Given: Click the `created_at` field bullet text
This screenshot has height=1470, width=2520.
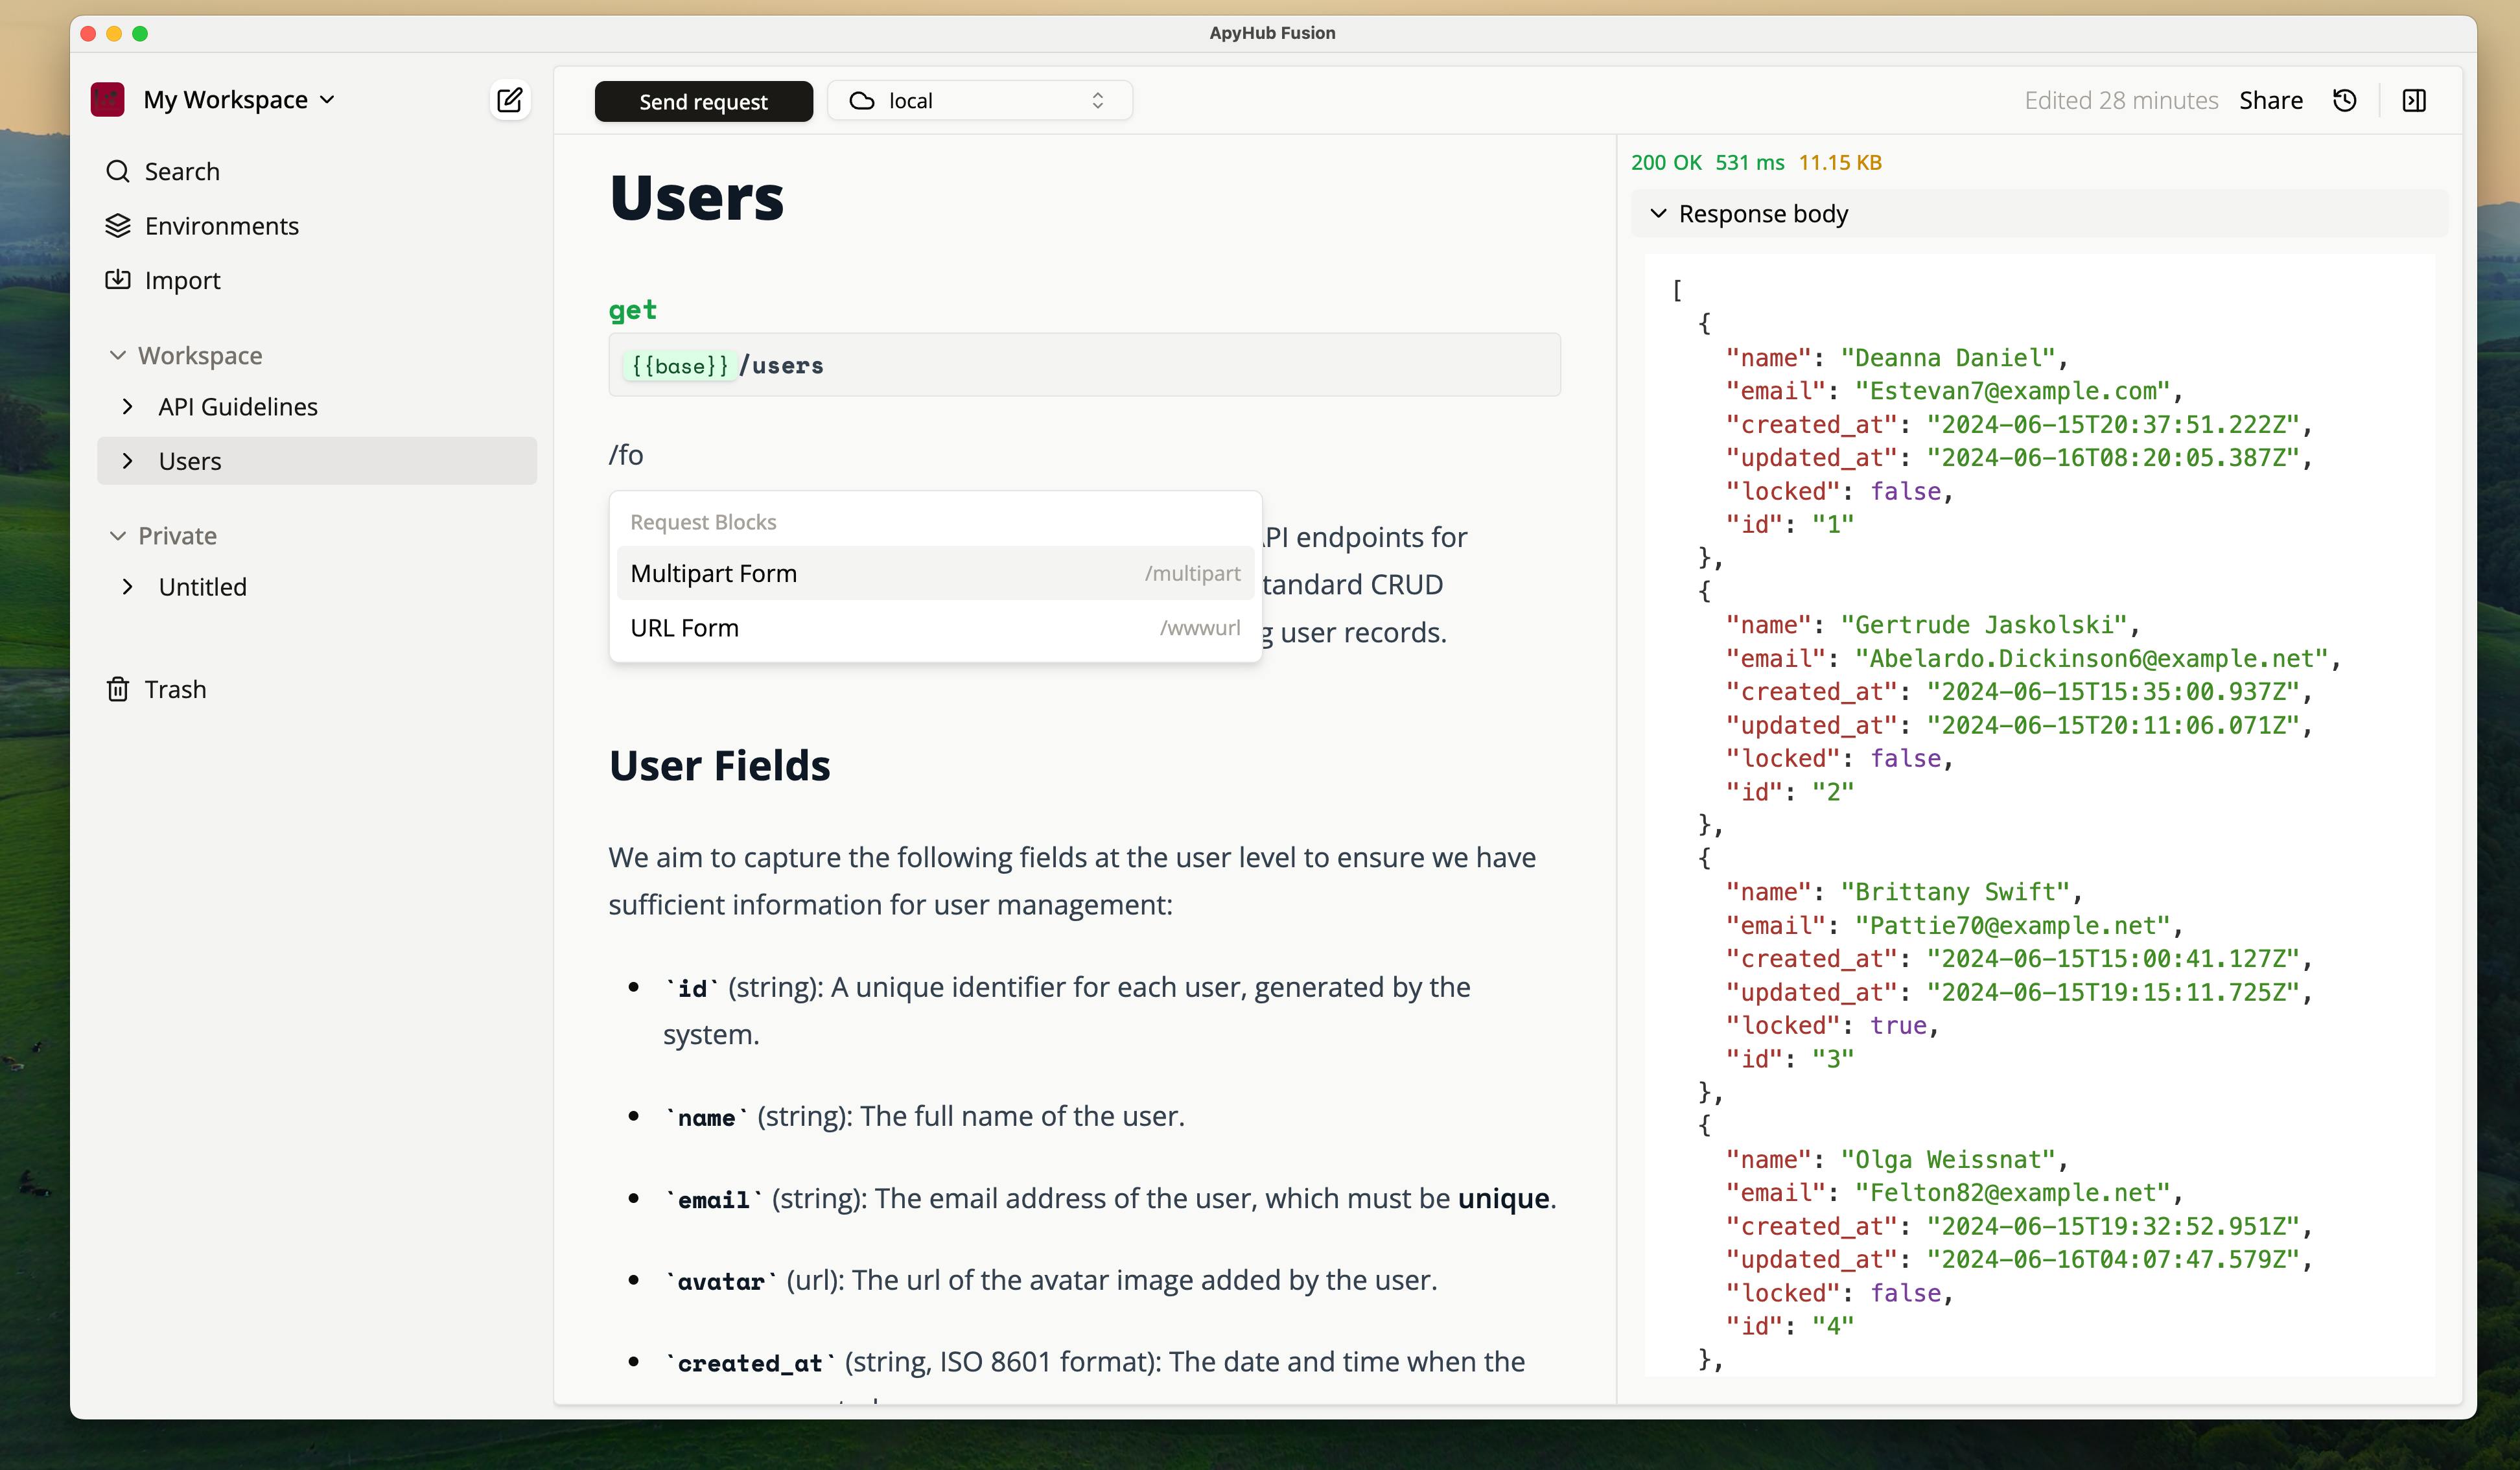Looking at the screenshot, I should coord(1094,1362).
